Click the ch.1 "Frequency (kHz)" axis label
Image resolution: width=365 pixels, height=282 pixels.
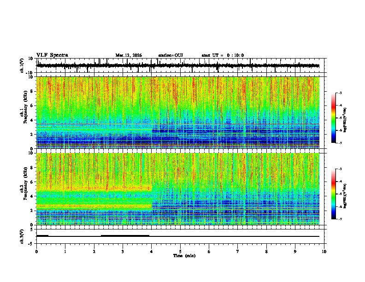point(25,107)
